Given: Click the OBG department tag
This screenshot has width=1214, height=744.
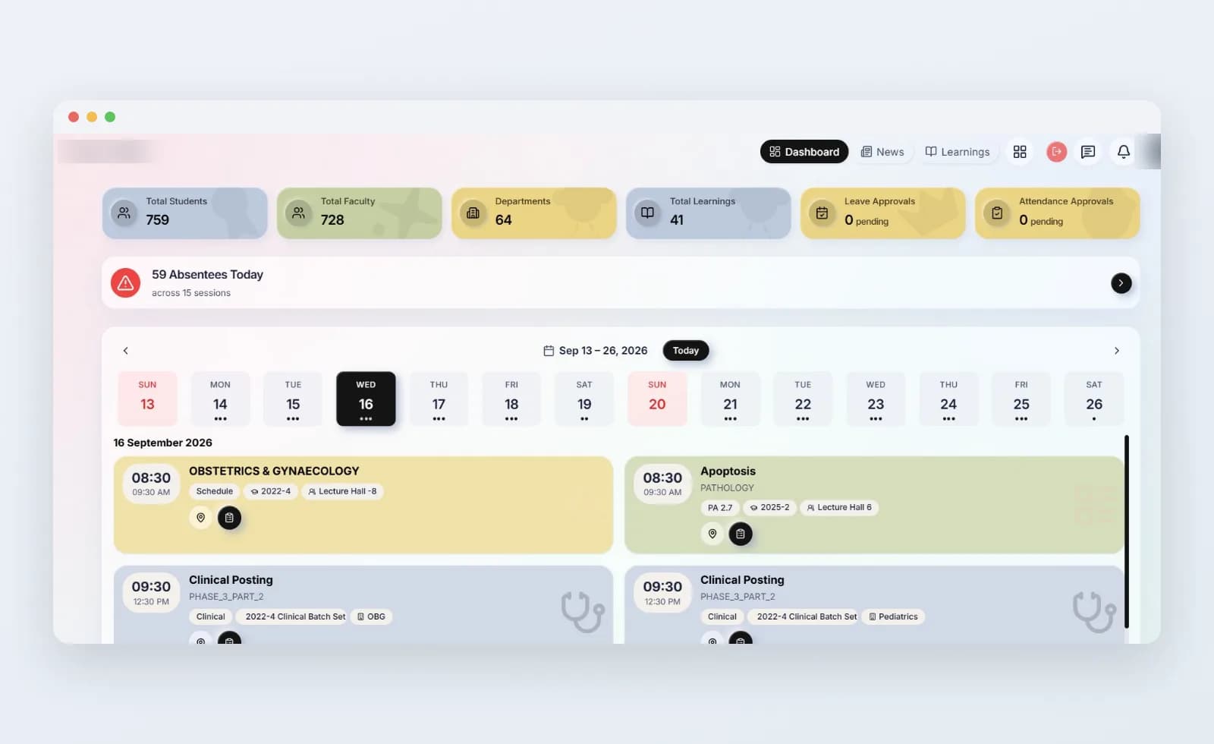Looking at the screenshot, I should 371,616.
